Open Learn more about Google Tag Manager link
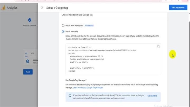The height and width of the screenshot is (107, 190). coord(88,88)
